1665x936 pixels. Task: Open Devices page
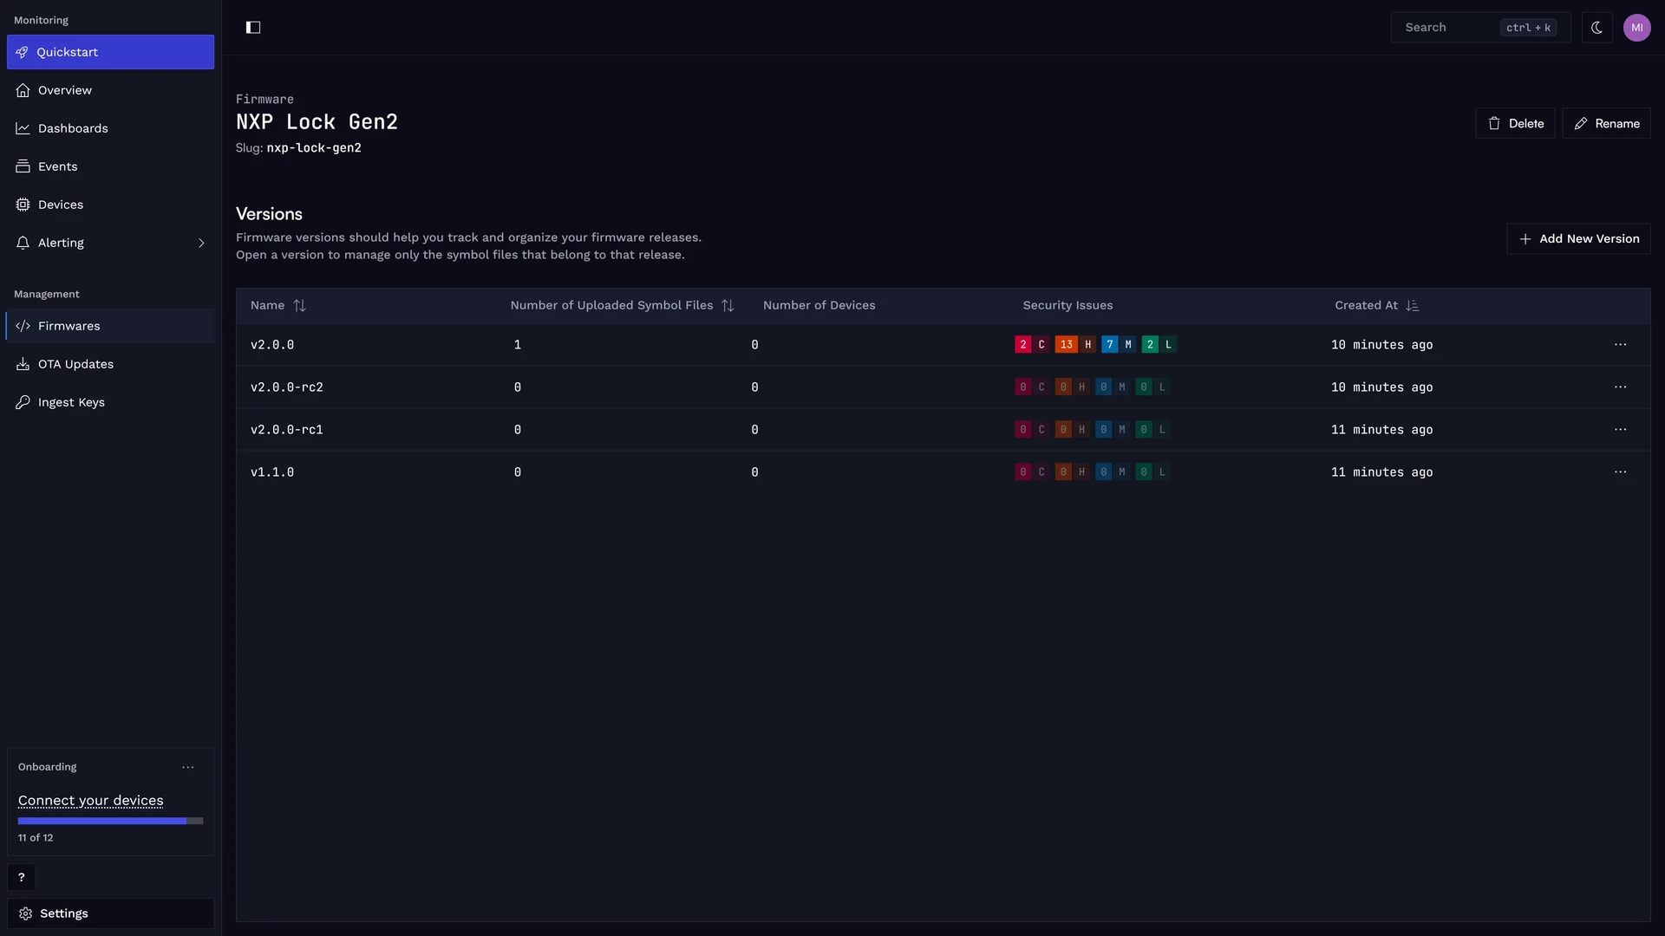[x=110, y=205]
